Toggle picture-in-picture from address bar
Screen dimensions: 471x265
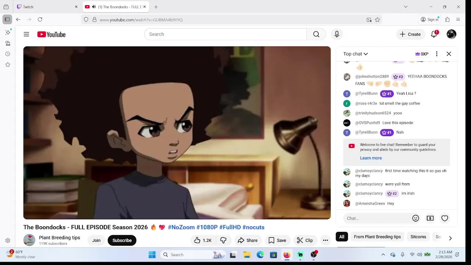pyautogui.click(x=369, y=20)
